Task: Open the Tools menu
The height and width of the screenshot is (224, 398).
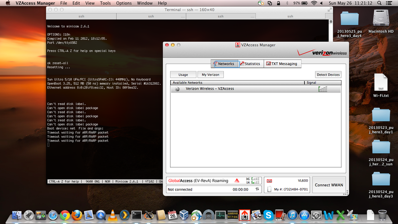Action: coord(105,3)
